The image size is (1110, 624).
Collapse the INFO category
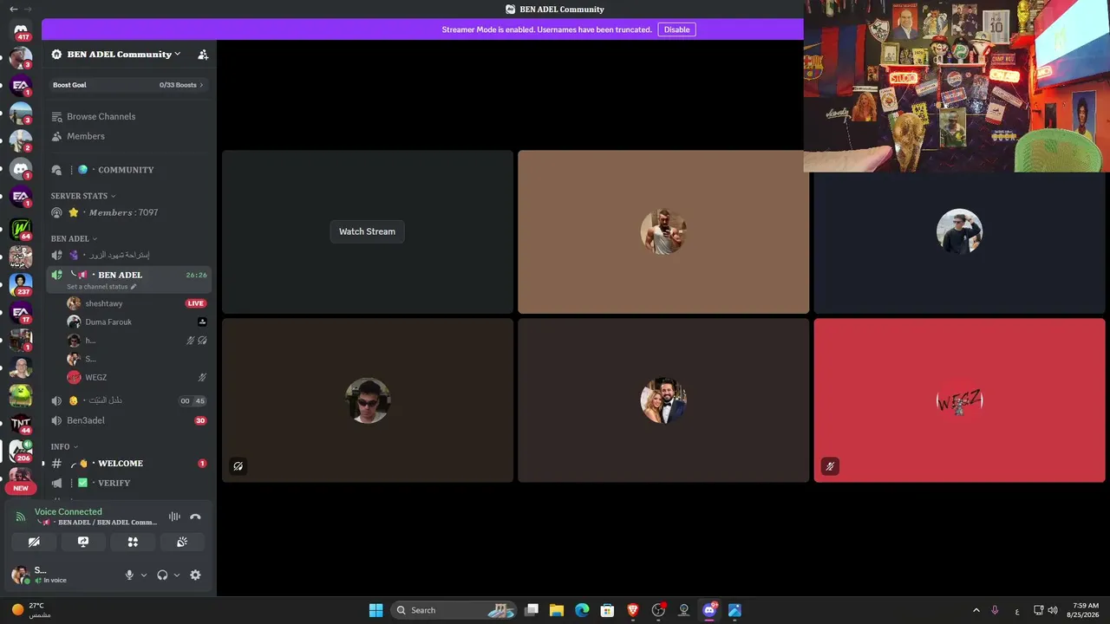(64, 446)
